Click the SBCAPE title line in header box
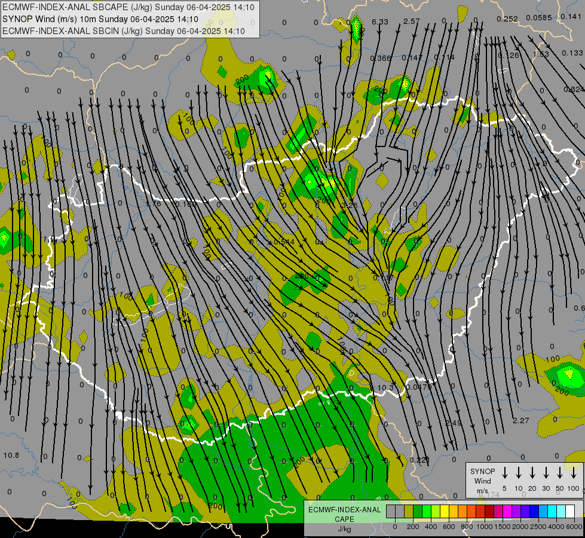This screenshot has height=538, width=585. [x=128, y=7]
